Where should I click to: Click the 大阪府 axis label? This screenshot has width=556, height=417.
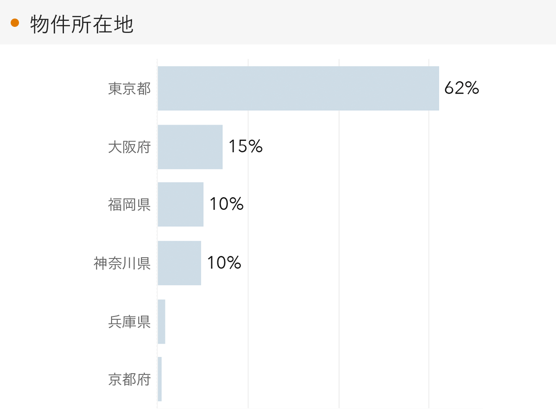pos(129,147)
